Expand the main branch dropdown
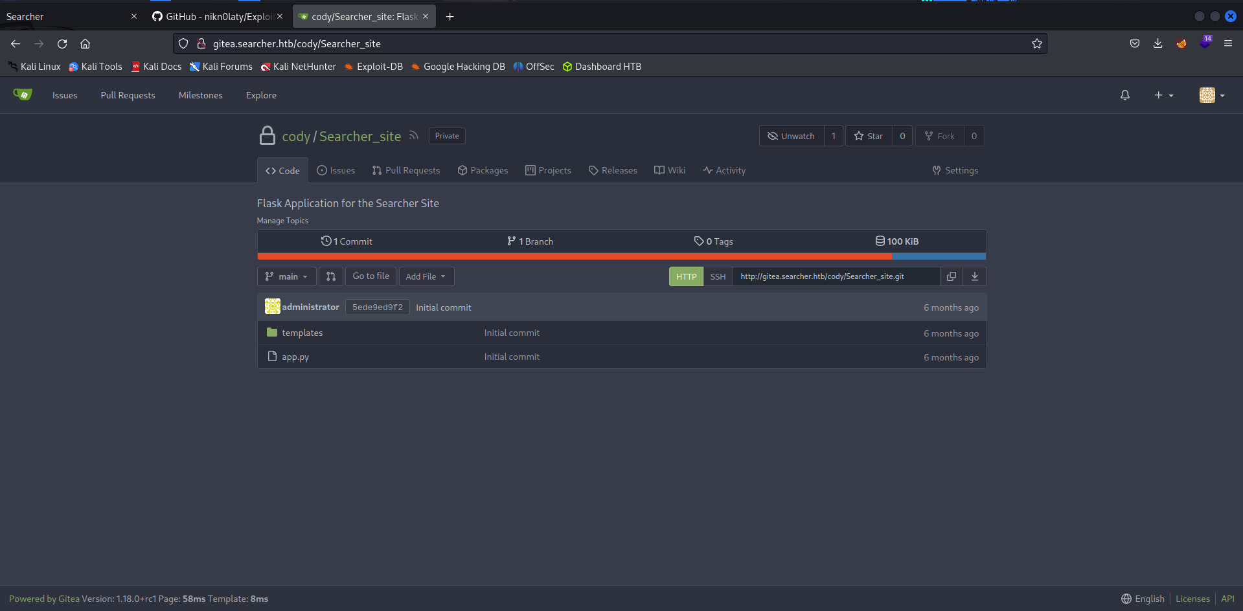This screenshot has width=1243, height=611. (287, 276)
